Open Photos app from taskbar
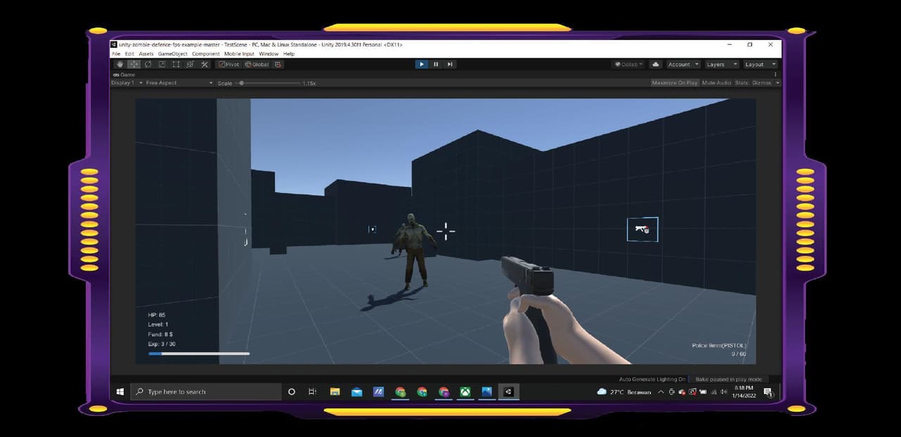The height and width of the screenshot is (437, 901). [486, 392]
